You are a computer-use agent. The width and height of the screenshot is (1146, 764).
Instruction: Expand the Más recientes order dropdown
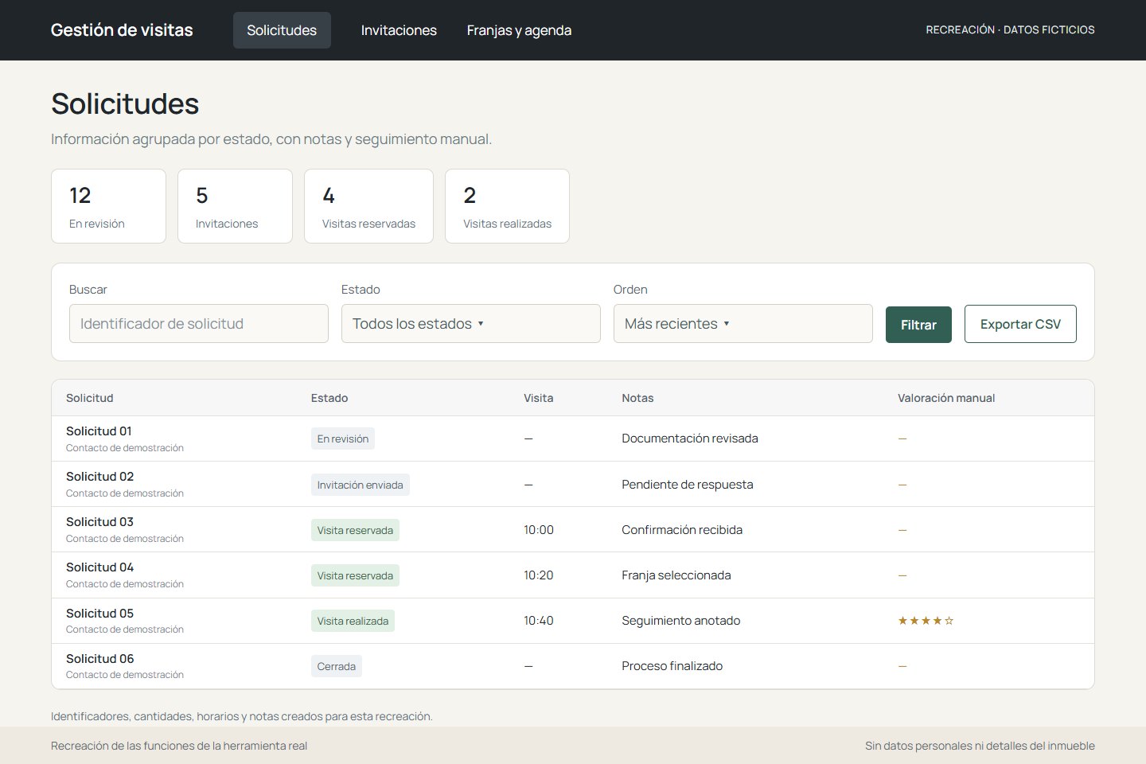[743, 324]
